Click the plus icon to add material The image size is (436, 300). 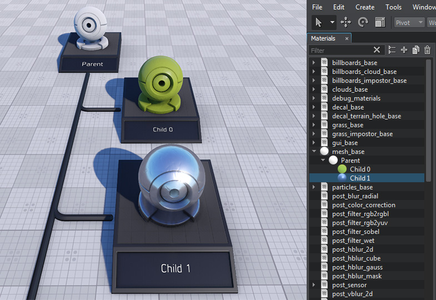pyautogui.click(x=404, y=50)
